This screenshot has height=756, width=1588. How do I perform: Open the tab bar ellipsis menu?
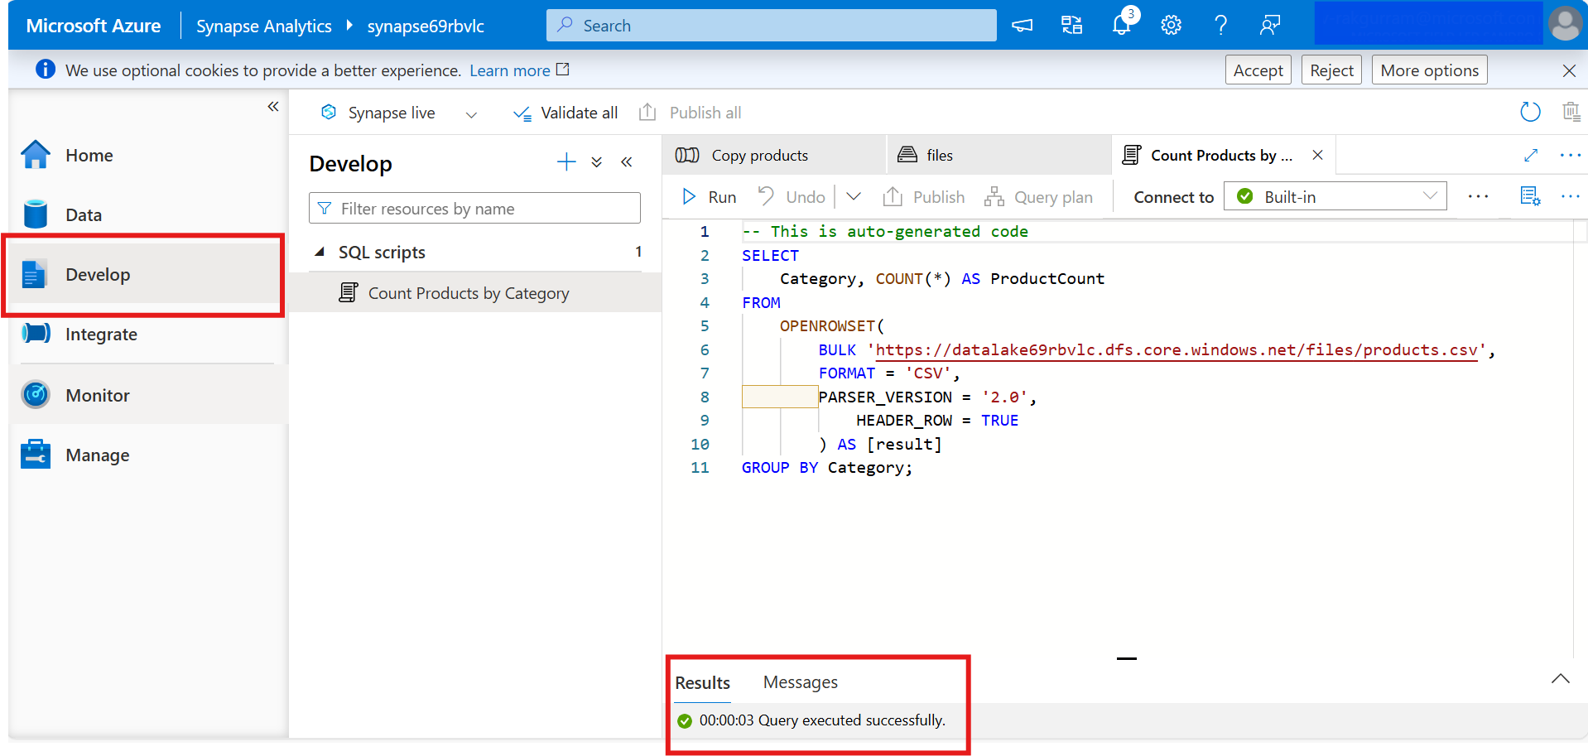1570,155
